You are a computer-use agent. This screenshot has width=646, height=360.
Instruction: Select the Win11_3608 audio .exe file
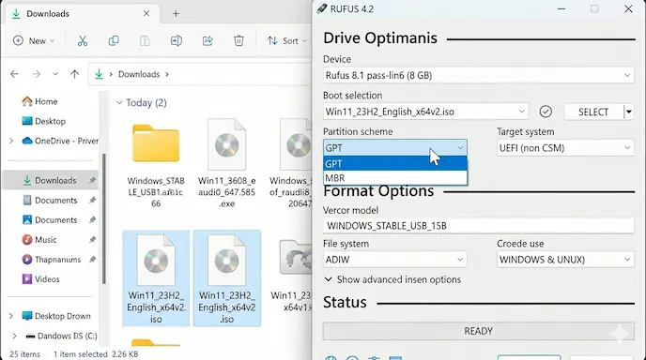226,162
